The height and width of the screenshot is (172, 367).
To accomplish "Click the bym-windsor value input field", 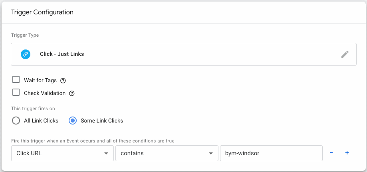I will click(271, 153).
